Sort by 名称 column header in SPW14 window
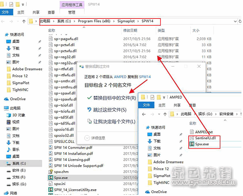This screenshot has width=243, height=196. click(x=51, y=30)
